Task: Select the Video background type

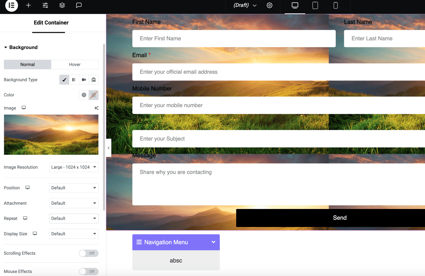Action: (x=84, y=80)
